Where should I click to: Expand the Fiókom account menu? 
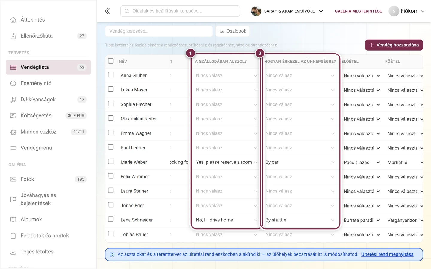[x=407, y=11]
